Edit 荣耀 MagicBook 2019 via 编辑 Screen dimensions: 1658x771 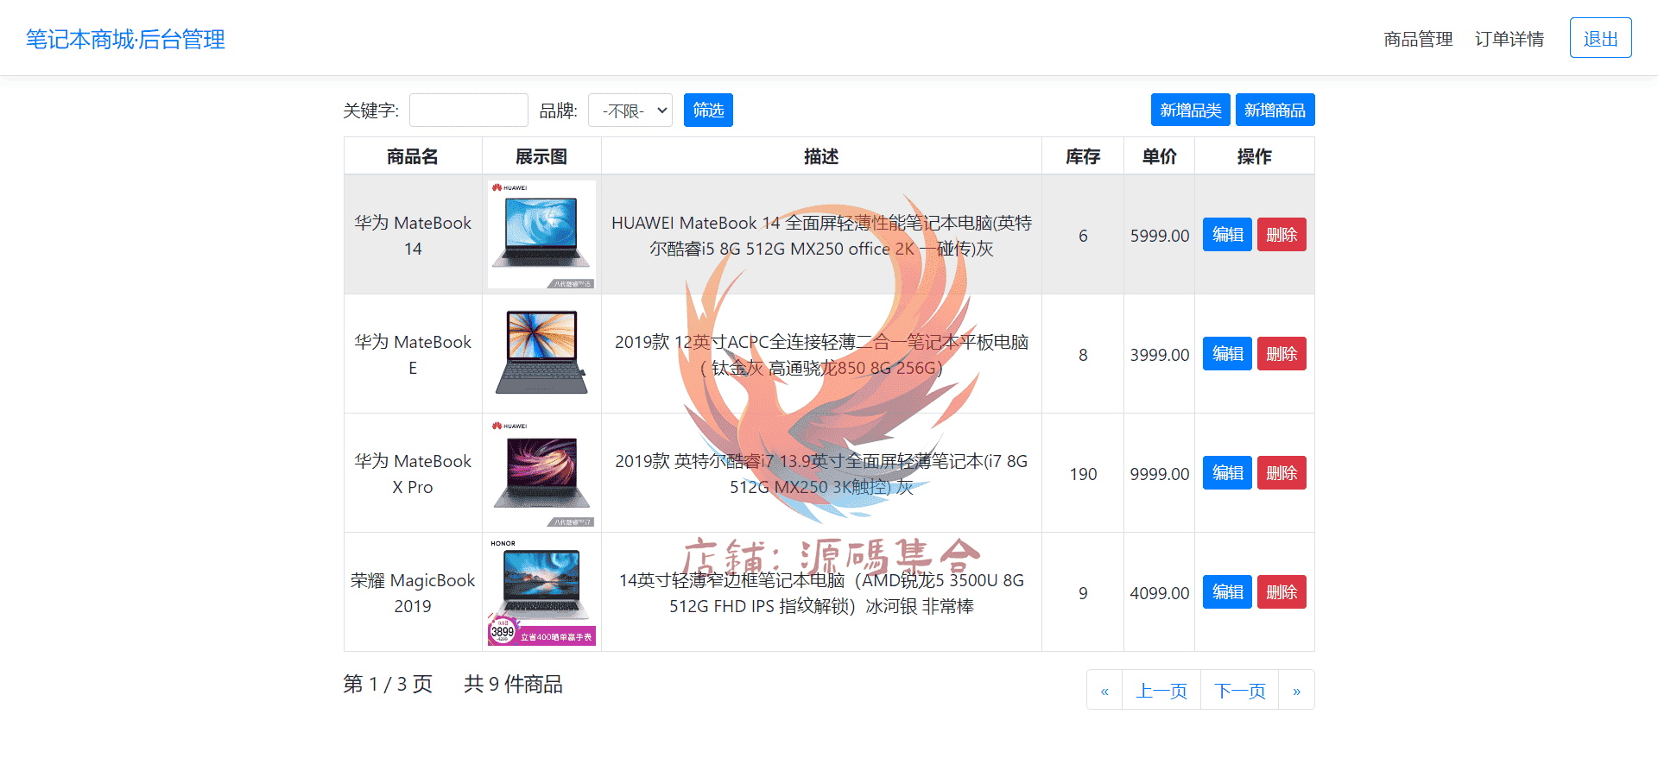tap(1227, 592)
